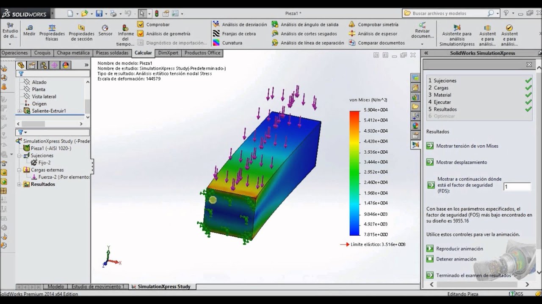542x304 pixels.
Task: Switch to the Croquis tab
Action: click(42, 53)
